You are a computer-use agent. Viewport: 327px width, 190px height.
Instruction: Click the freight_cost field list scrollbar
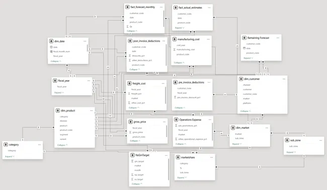tap(166, 96)
